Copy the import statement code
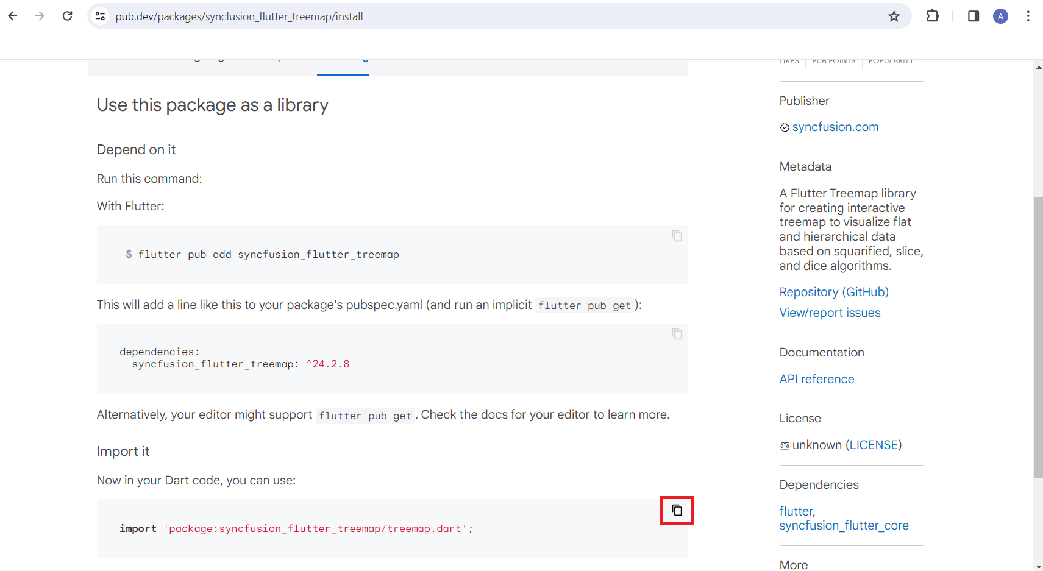The height and width of the screenshot is (571, 1043). click(677, 510)
